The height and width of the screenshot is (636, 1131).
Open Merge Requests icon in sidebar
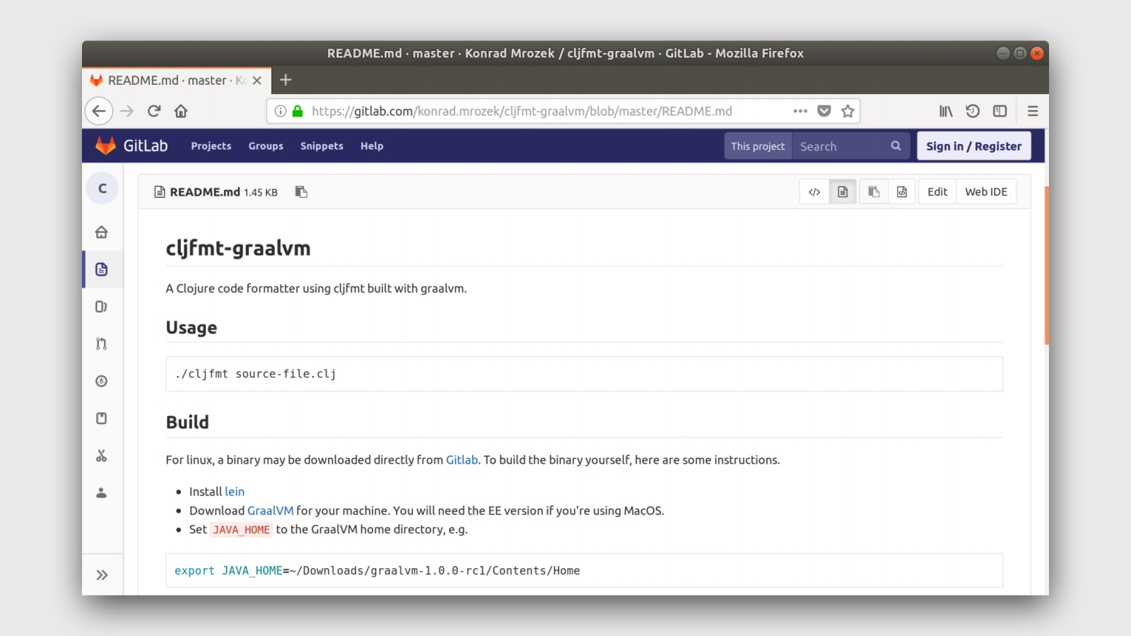[102, 343]
